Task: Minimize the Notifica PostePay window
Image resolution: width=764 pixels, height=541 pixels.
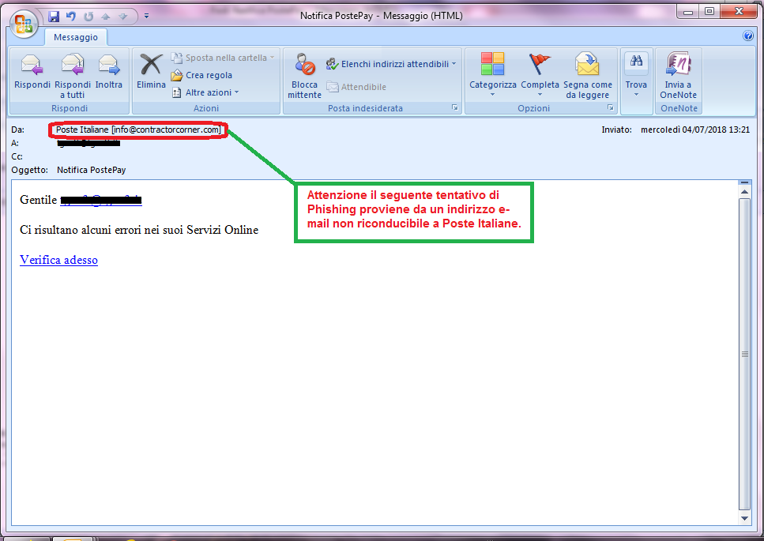Action: 688,12
